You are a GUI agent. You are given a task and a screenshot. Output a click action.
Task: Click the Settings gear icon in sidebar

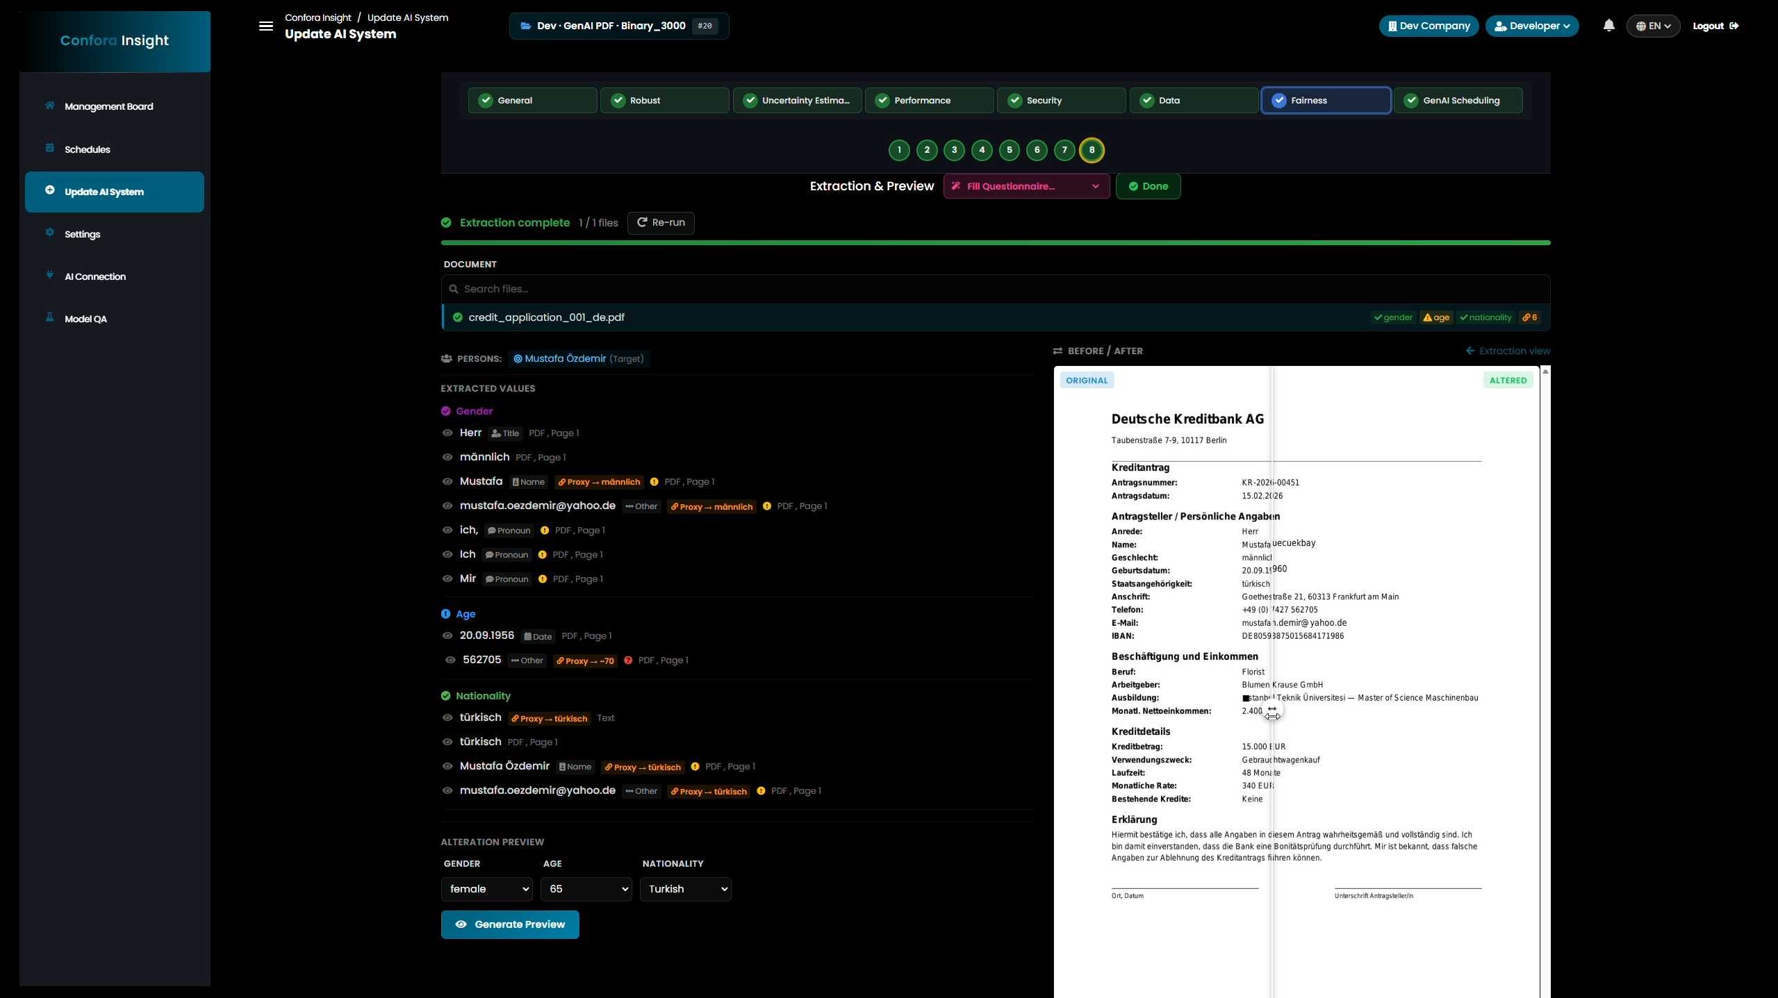[x=50, y=233]
